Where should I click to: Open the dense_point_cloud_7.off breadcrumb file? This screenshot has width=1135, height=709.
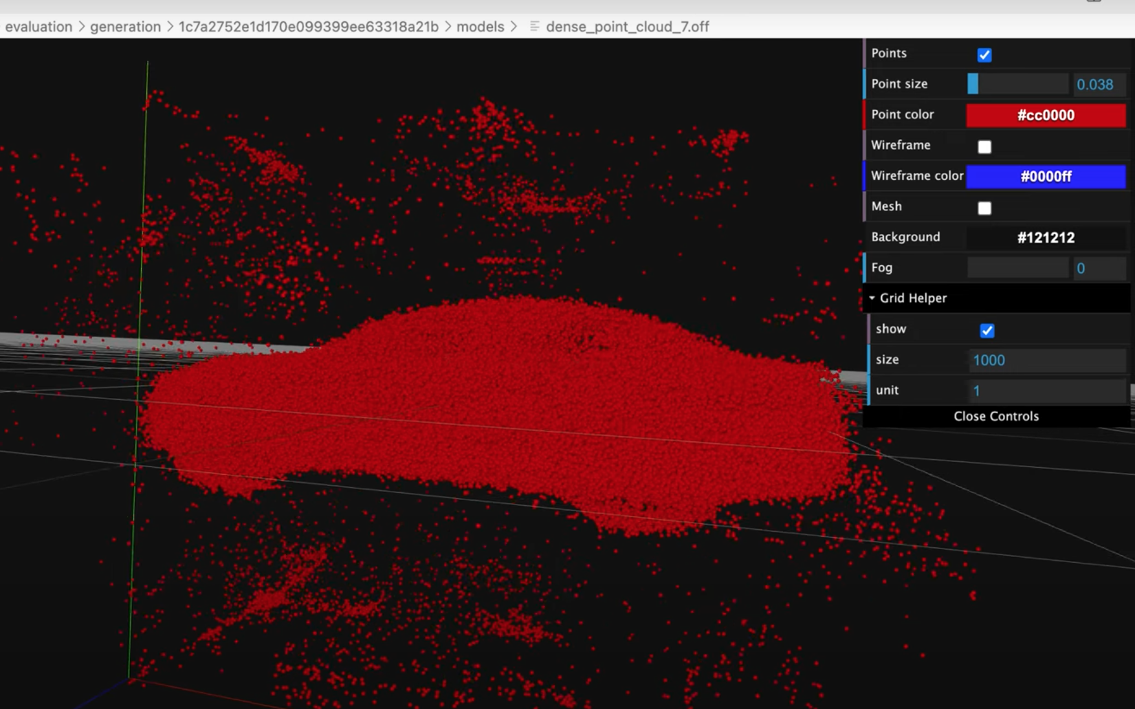click(627, 27)
